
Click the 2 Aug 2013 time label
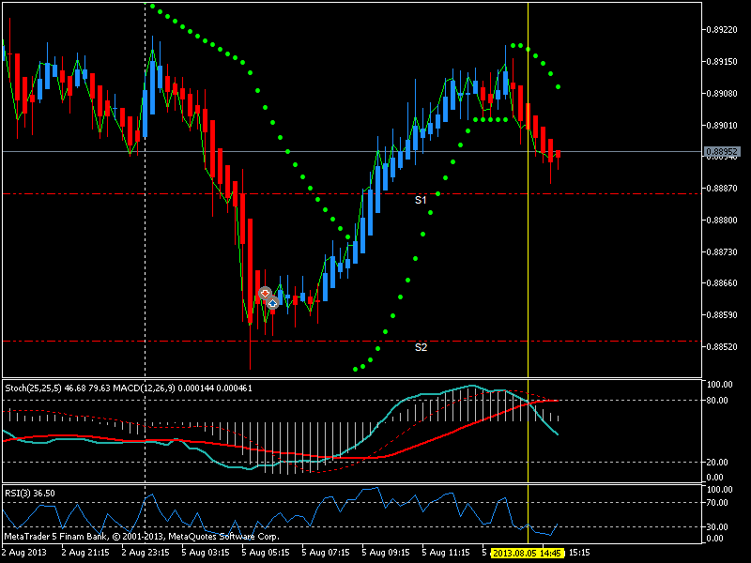coord(22,553)
